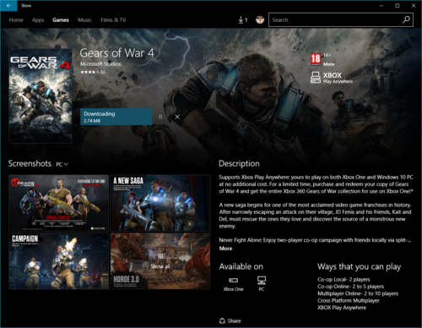
Task: Open the Campaign screenshot
Action: pos(58,261)
